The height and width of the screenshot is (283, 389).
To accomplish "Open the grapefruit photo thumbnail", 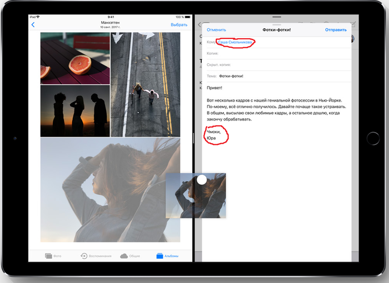I will 75,58.
